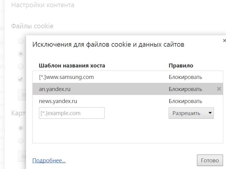This screenshot has width=226, height=169.
Task: Click the [*.]example.com host pattern field
Action: [x=72, y=113]
